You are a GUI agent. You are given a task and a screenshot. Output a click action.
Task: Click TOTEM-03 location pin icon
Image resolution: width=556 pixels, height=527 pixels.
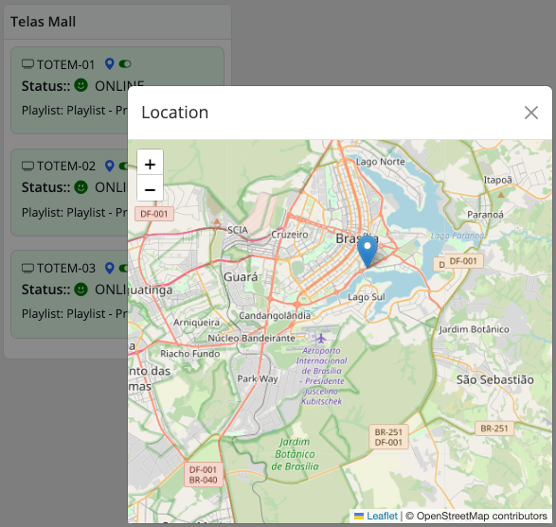click(110, 268)
